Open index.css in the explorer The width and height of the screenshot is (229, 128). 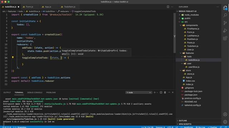pos(190,81)
